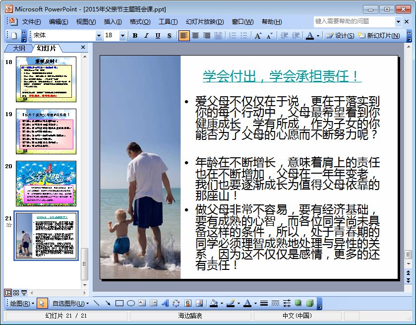
Task: Apply the font color from formatting toolbar
Action: pyautogui.click(x=310, y=36)
